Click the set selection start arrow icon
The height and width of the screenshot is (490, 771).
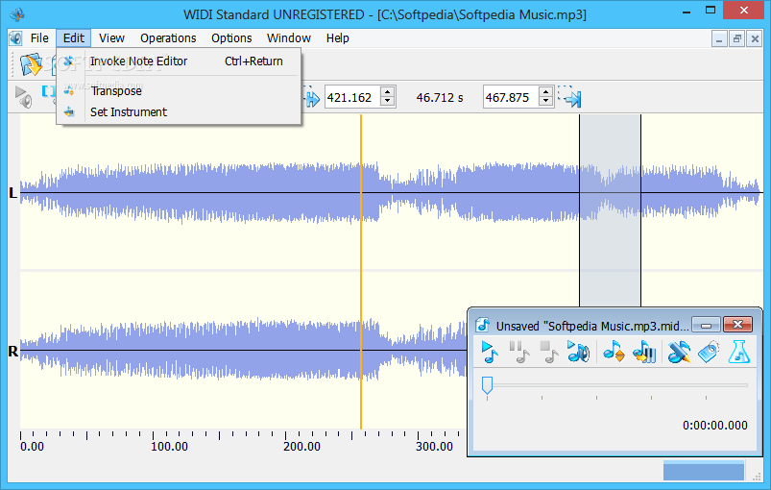(x=312, y=97)
